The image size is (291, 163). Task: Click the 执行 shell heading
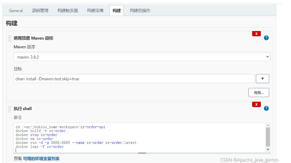pos(23,109)
